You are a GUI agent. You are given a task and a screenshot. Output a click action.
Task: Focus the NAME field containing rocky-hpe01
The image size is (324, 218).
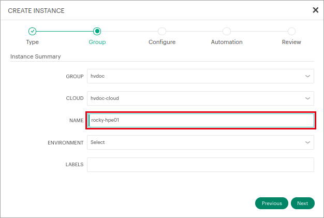200,120
